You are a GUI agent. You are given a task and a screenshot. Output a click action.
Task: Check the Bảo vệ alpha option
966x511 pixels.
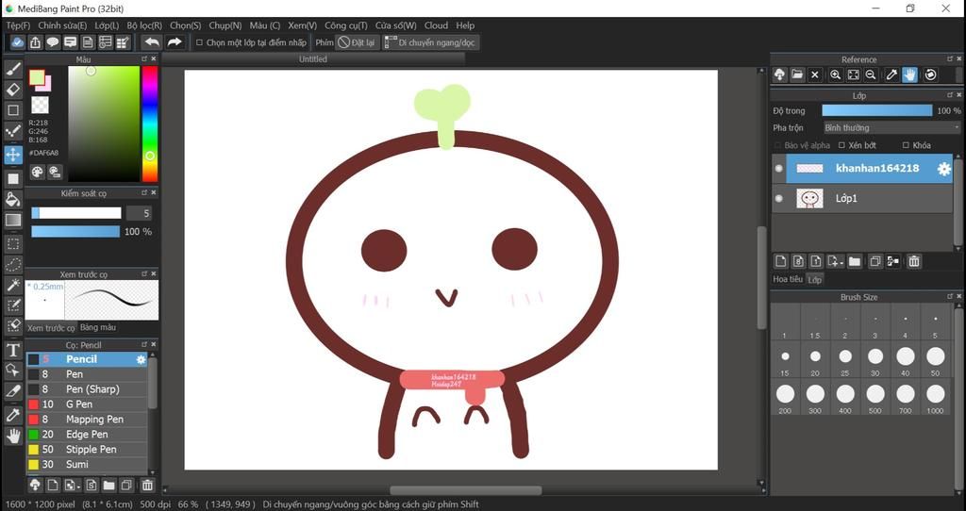[x=777, y=145]
